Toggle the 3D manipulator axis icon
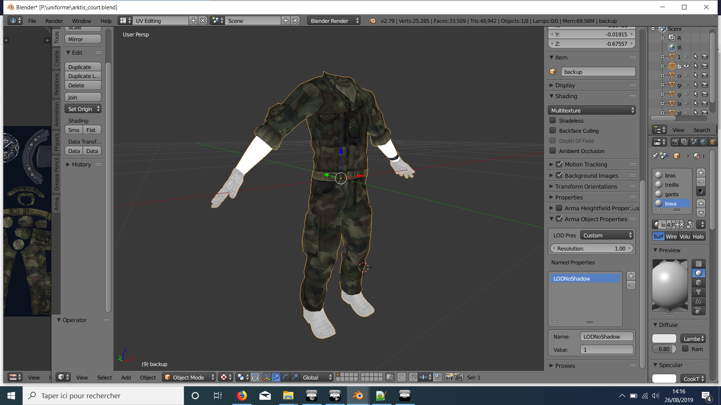The image size is (721, 405). pos(267,377)
